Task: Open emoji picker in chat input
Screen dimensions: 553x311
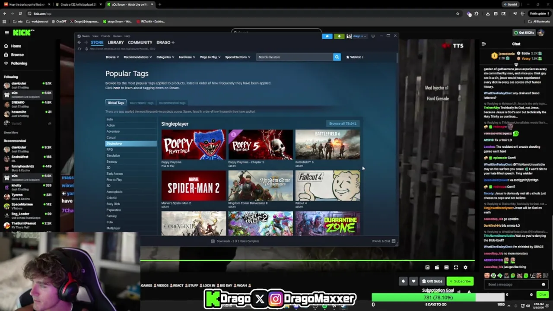Action: [543, 285]
